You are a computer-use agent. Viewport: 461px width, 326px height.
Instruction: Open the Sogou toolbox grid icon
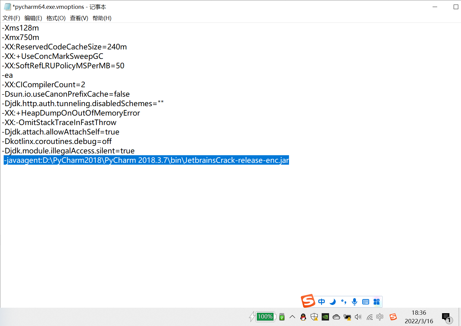[377, 302]
